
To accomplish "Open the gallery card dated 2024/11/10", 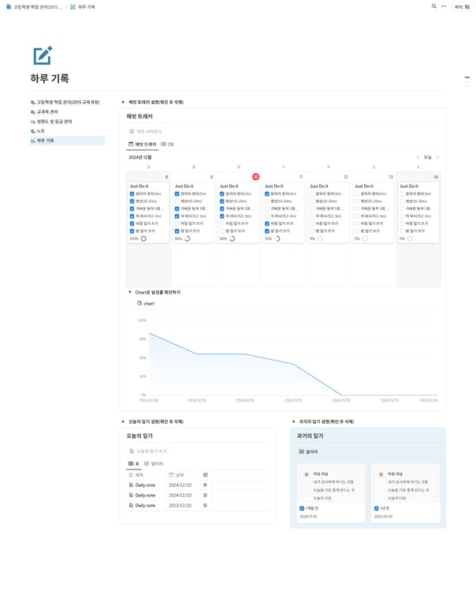I will tap(331, 493).
